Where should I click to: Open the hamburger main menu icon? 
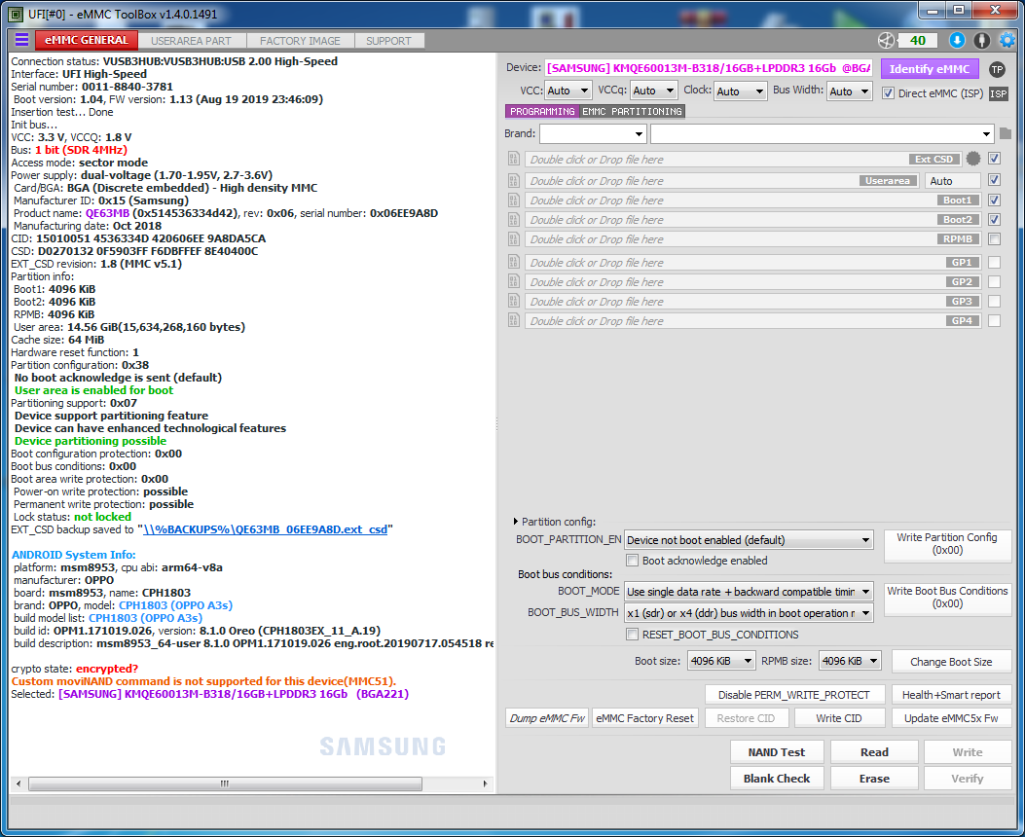(x=21, y=40)
